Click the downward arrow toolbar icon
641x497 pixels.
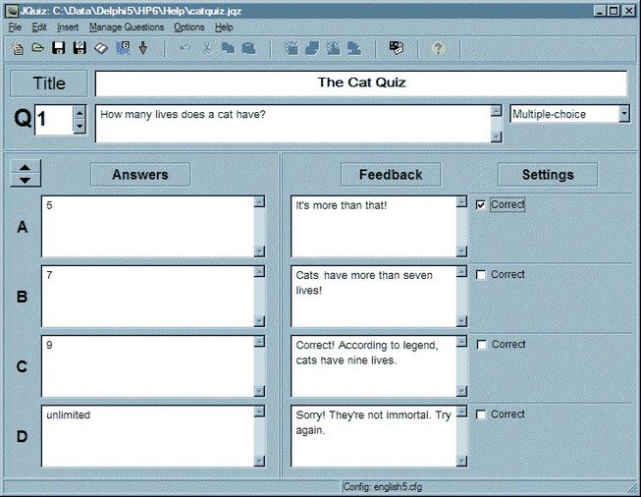143,48
